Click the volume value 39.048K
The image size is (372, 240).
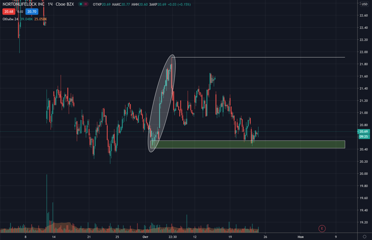click(x=27, y=19)
